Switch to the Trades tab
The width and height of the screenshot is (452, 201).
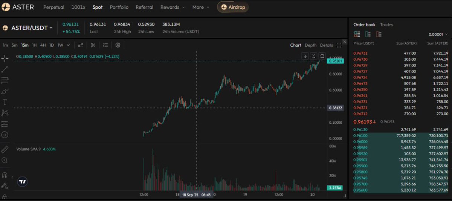tap(386, 25)
